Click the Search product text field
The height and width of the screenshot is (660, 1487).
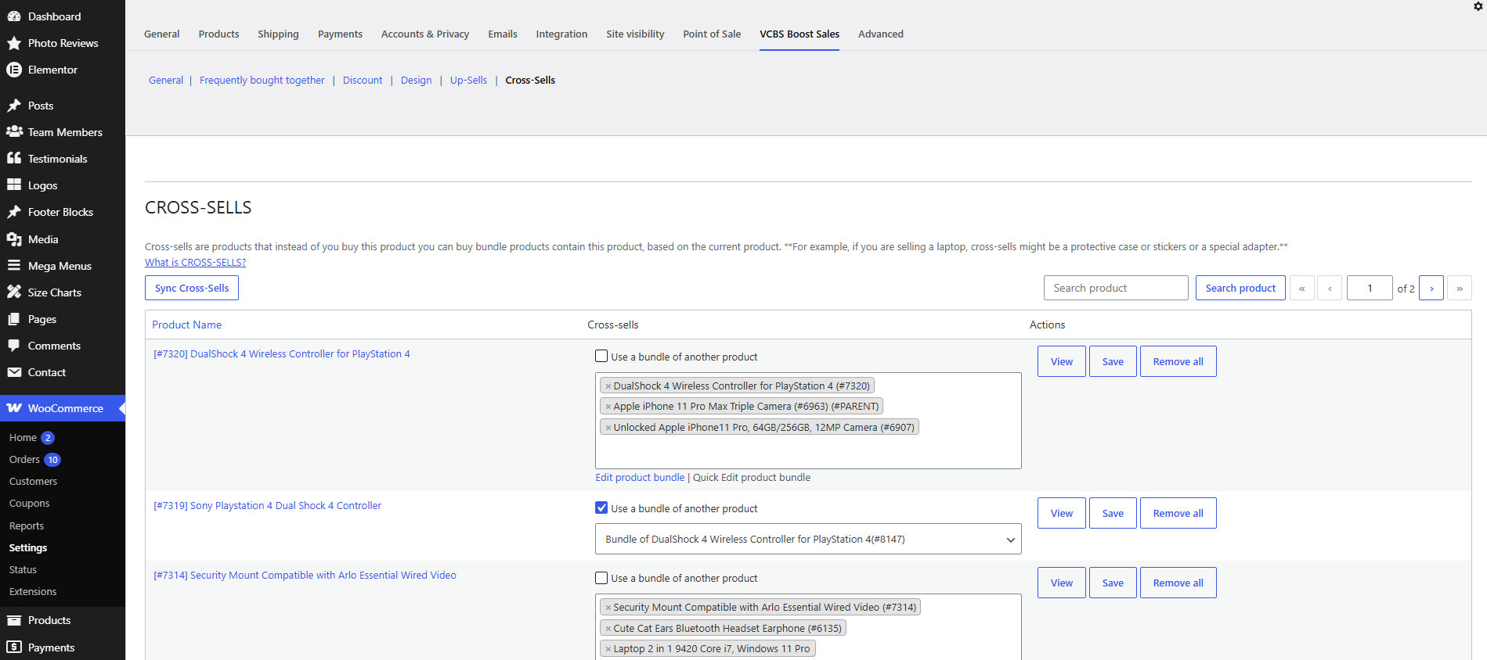tap(1116, 288)
